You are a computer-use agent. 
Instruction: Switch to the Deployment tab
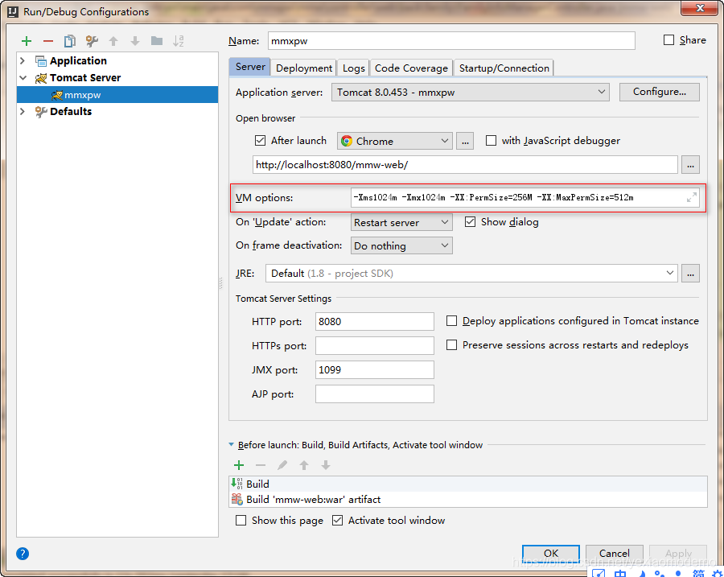tap(303, 68)
